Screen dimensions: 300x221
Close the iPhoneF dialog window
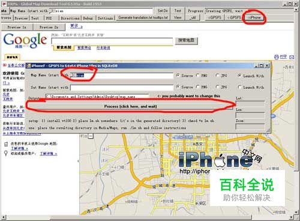pos(267,65)
